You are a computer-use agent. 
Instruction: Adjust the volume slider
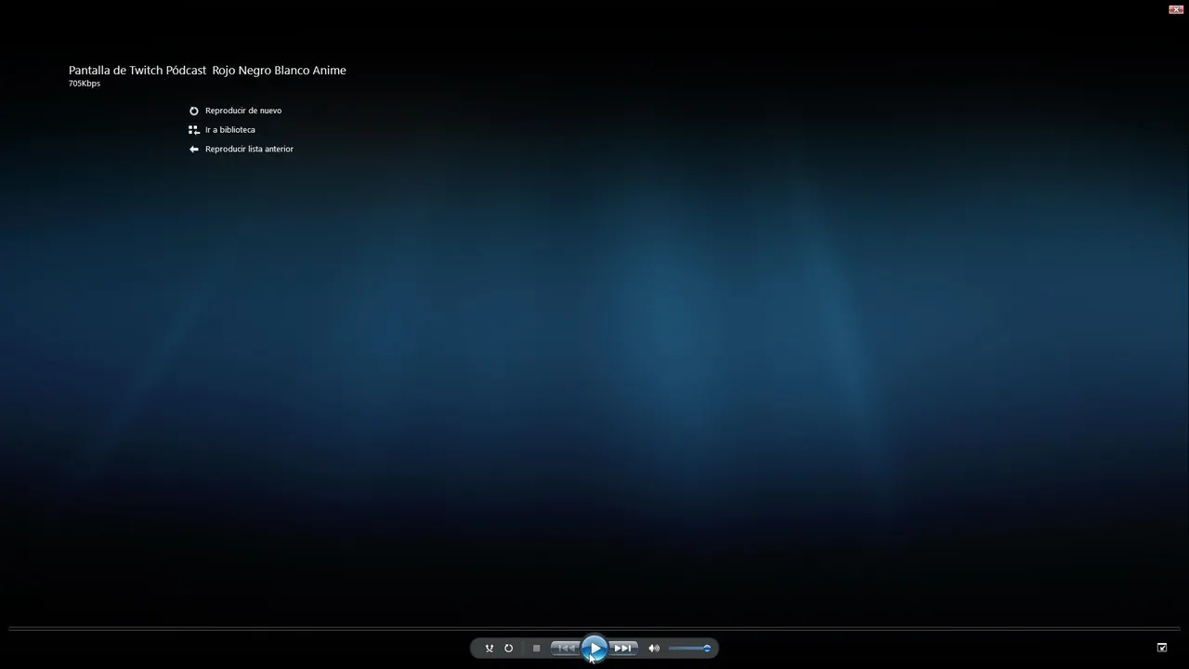pyautogui.click(x=690, y=649)
